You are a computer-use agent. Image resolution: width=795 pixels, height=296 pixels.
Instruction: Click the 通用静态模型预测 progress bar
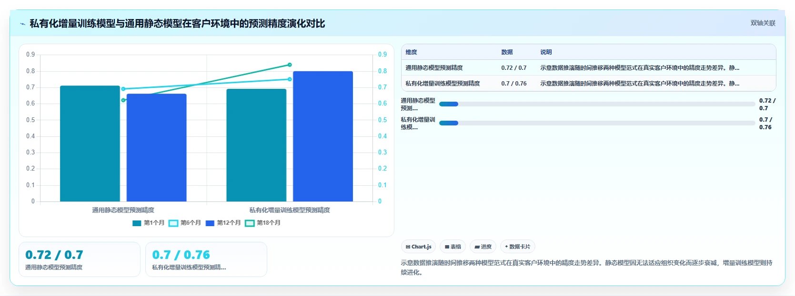(x=597, y=104)
